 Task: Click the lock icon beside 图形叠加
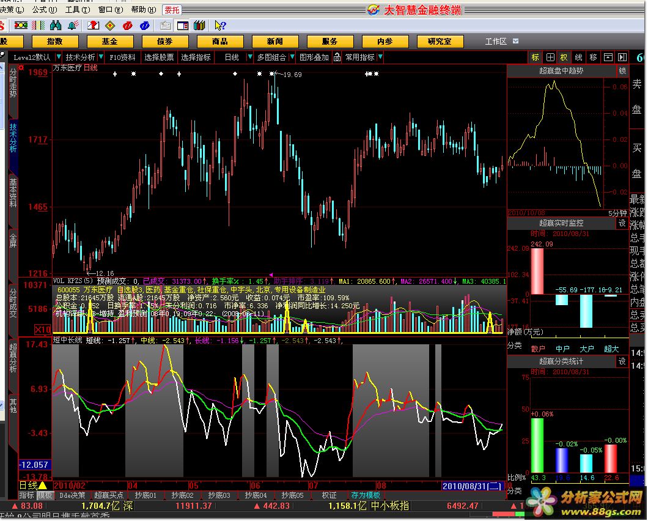(x=337, y=57)
